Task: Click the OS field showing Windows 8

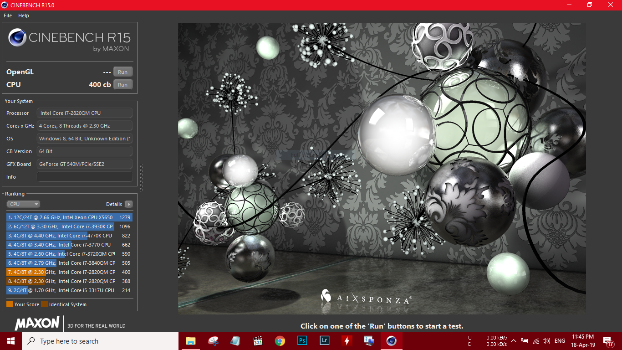Action: click(85, 139)
